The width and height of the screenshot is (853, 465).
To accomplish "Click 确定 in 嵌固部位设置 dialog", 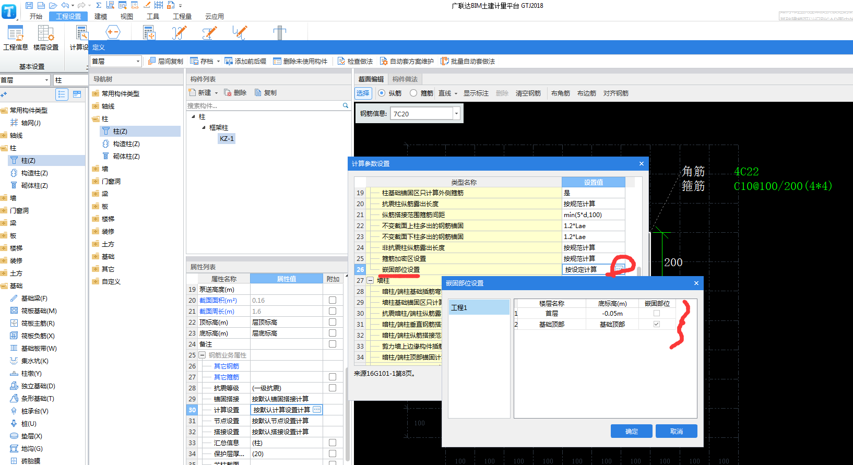I will (632, 431).
